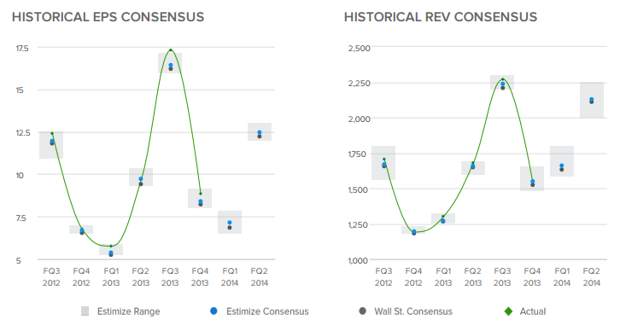Click the 2,250 label on REV axis

tap(359, 84)
